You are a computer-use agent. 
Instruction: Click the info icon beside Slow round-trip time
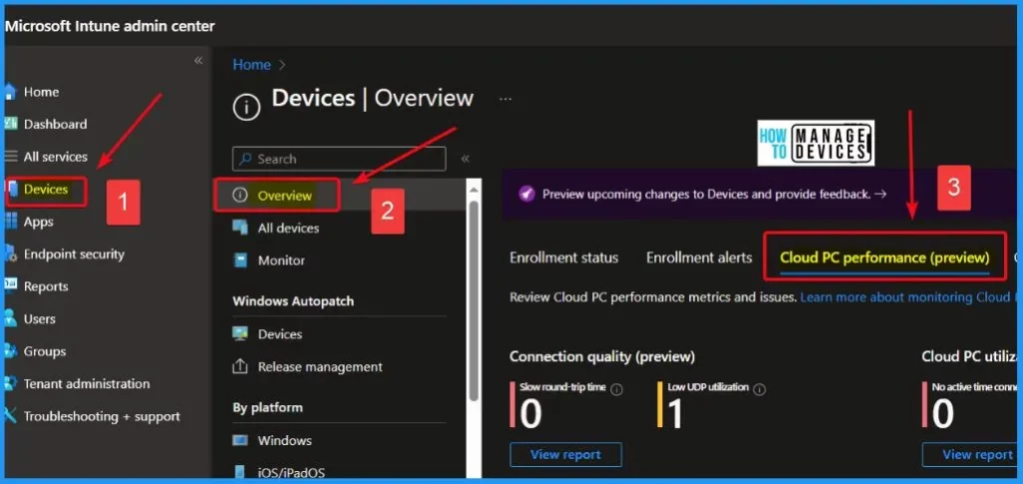(x=616, y=389)
